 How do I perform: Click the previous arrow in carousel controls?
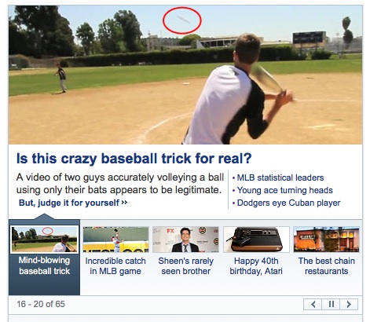click(313, 304)
